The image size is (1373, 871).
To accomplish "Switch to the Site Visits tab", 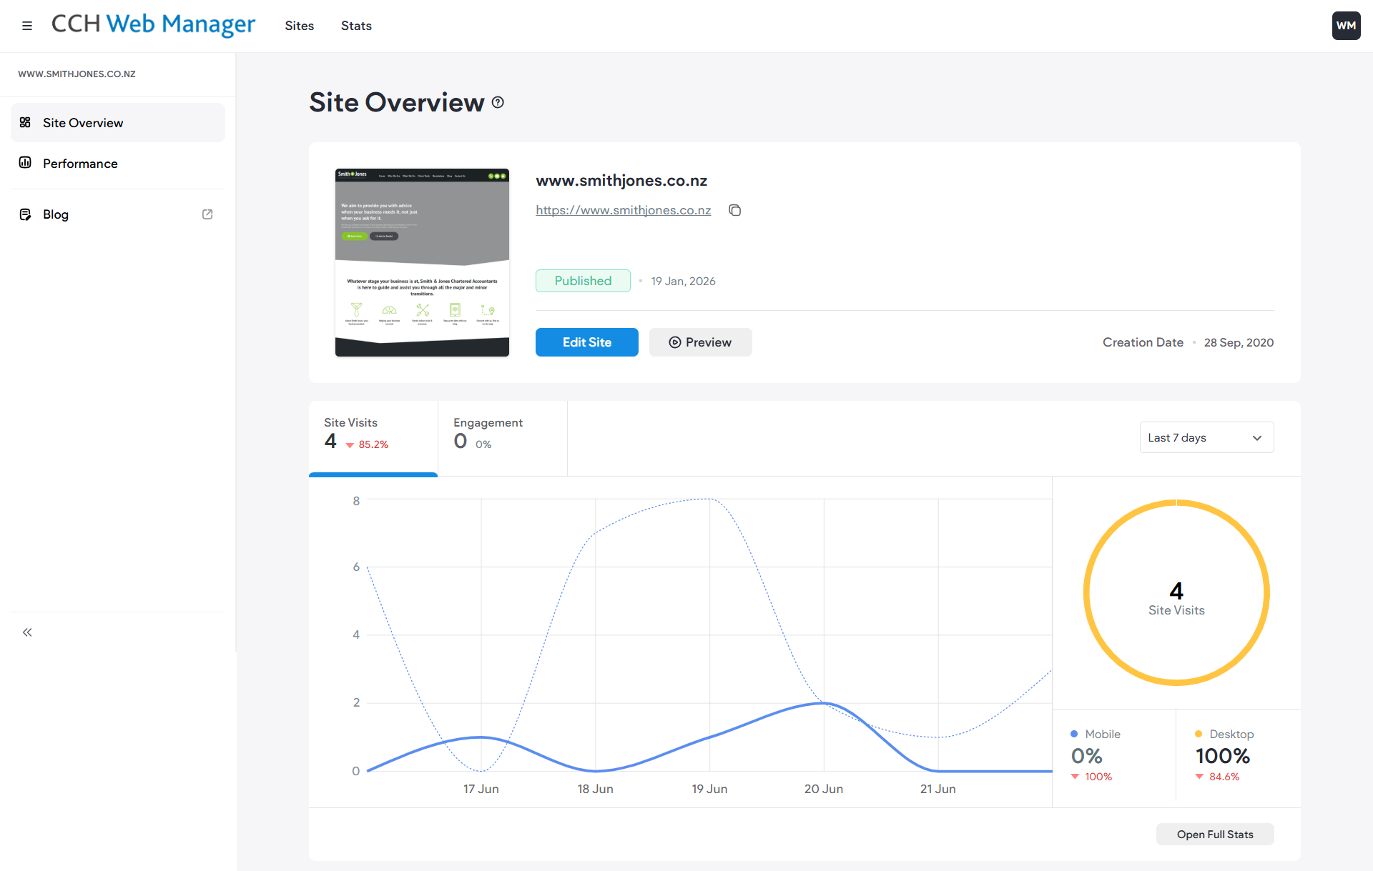I will click(x=373, y=438).
